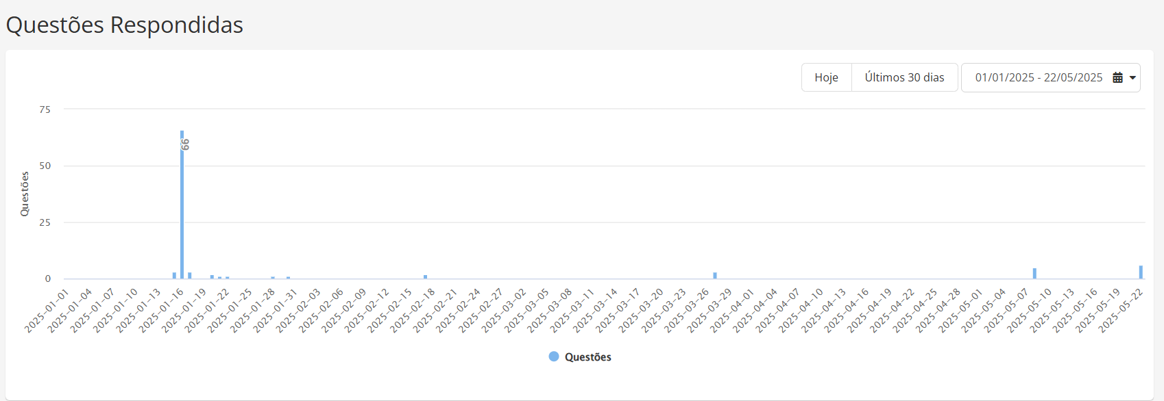This screenshot has height=401, width=1164.
Task: Select the tall bar labeled 66
Action: (x=182, y=205)
